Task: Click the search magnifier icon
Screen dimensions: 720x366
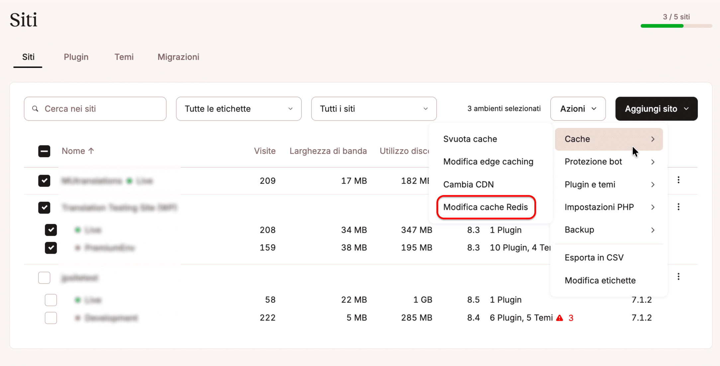Action: (35, 109)
